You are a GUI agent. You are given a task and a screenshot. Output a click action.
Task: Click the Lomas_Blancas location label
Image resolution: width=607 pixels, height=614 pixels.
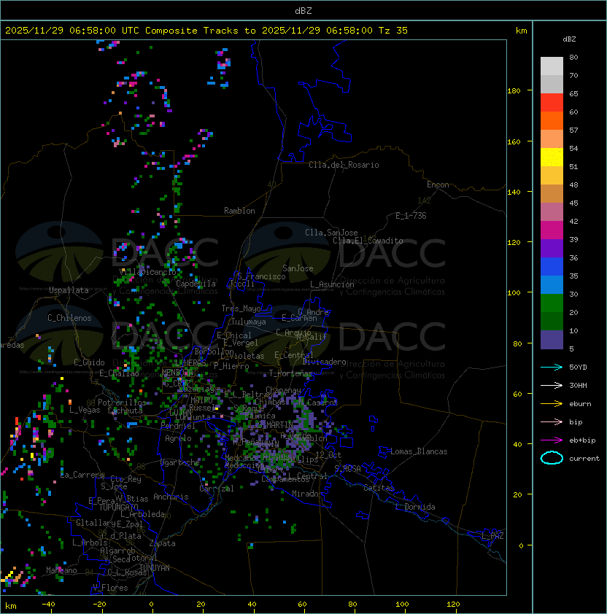[x=419, y=451]
